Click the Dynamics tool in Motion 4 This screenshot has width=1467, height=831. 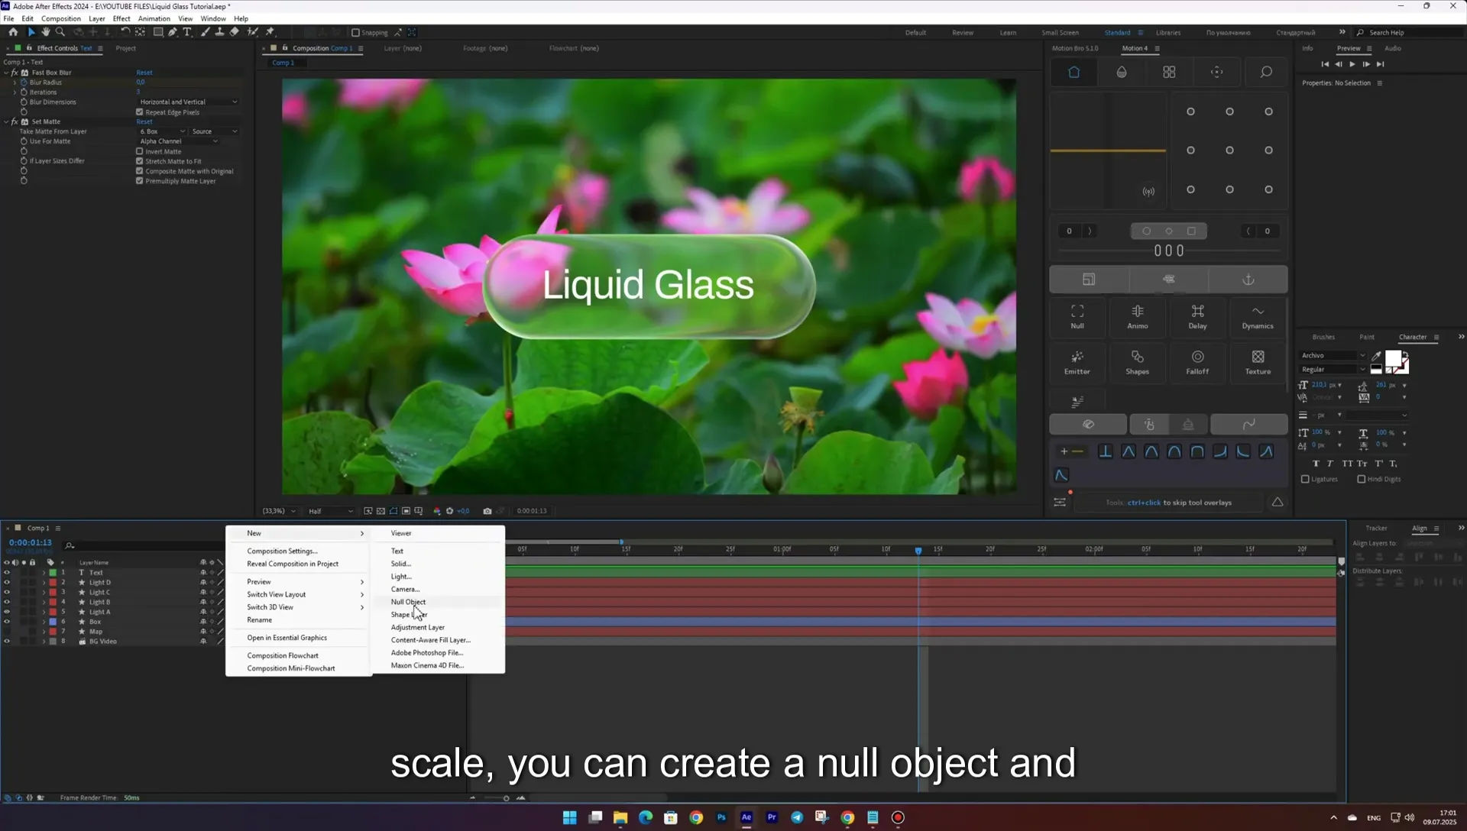tap(1258, 316)
